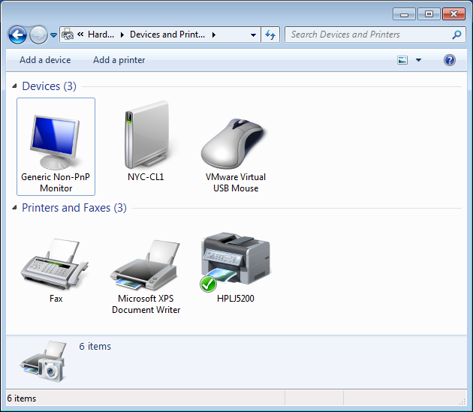Click the search magnifier icon
This screenshot has width=473, height=412.
pos(456,35)
